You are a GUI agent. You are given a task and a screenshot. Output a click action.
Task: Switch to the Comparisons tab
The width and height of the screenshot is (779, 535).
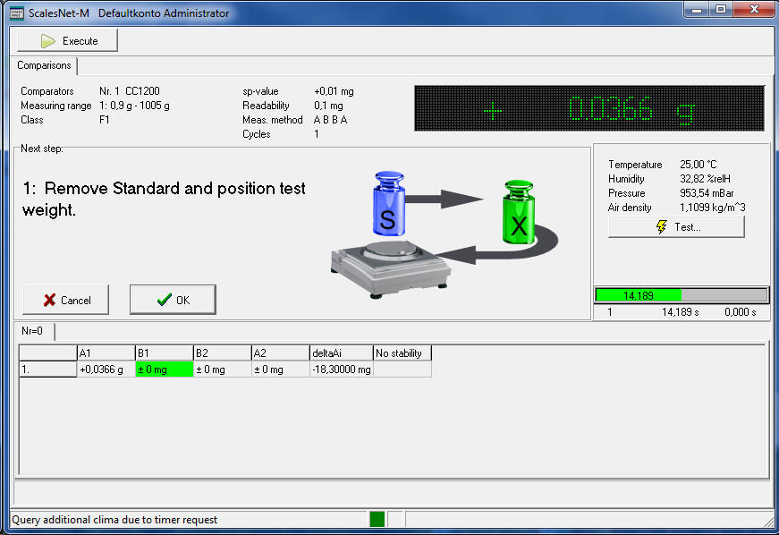point(44,66)
